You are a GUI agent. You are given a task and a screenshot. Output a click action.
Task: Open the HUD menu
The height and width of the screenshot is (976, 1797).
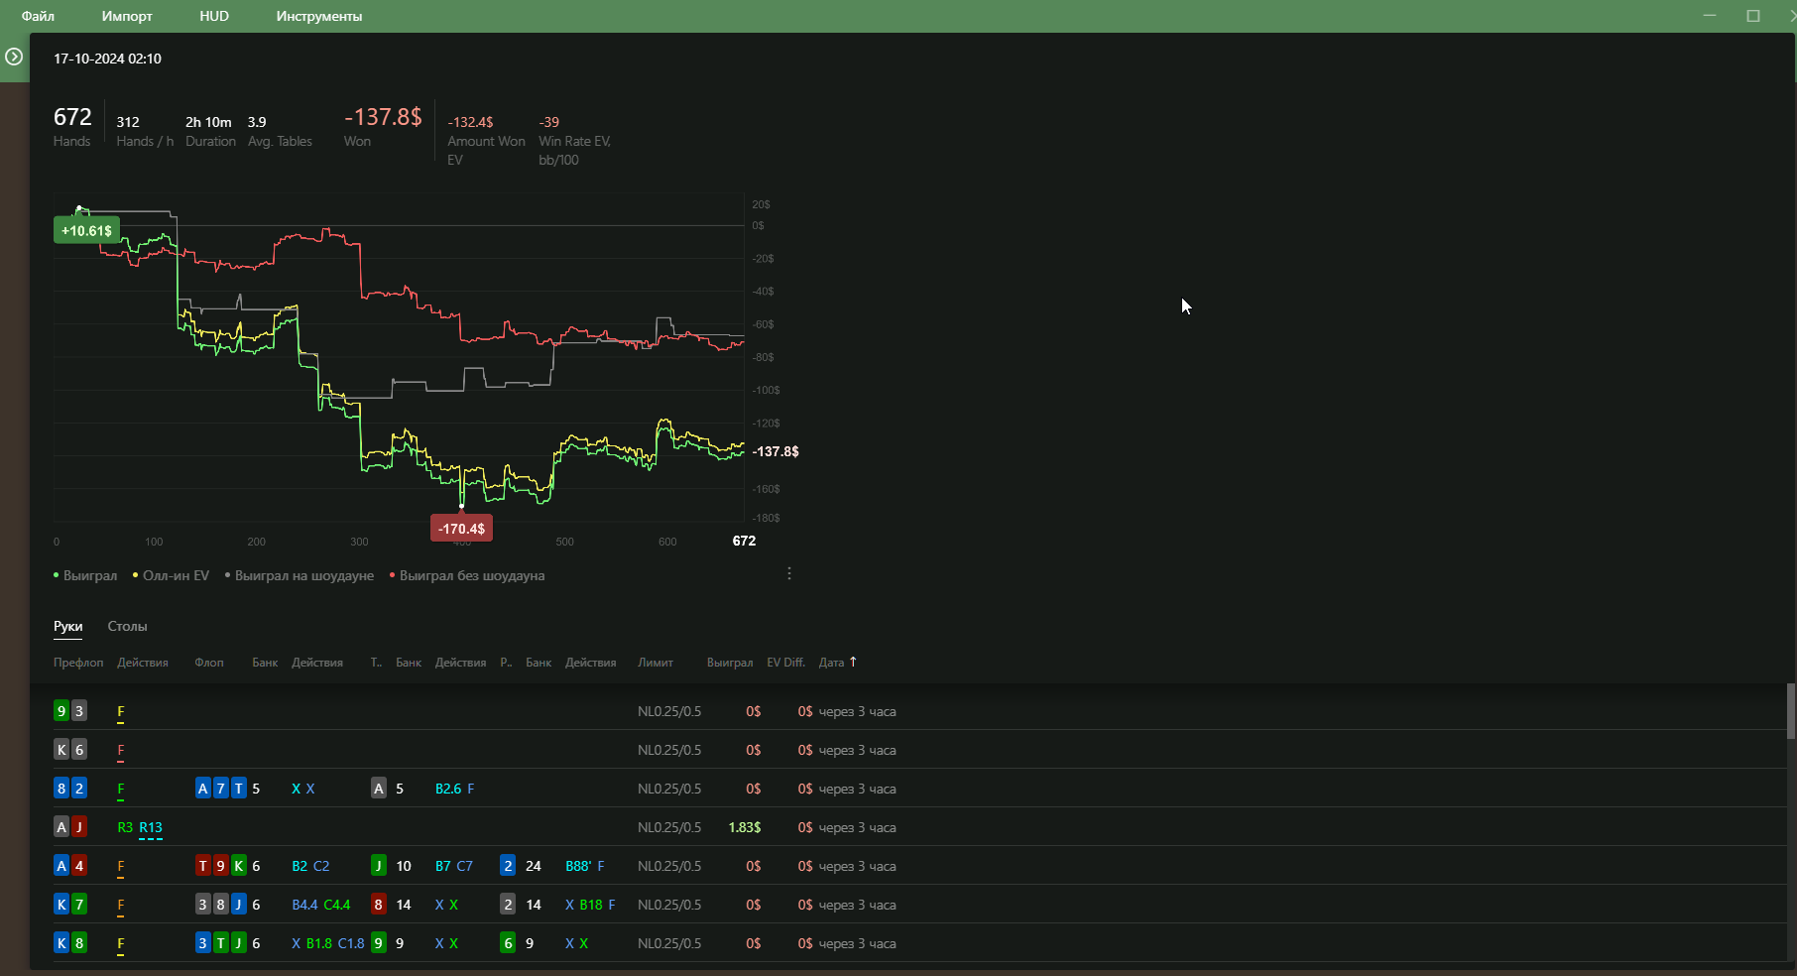[x=214, y=16]
